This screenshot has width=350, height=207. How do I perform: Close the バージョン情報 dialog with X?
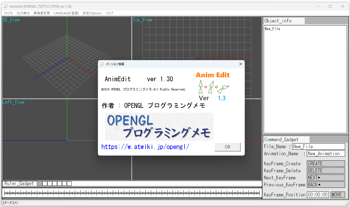(240, 64)
